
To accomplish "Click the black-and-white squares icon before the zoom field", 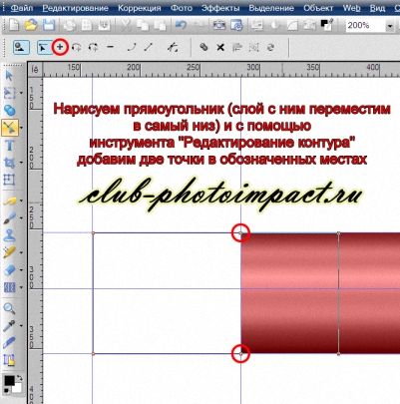I will pos(326,25).
